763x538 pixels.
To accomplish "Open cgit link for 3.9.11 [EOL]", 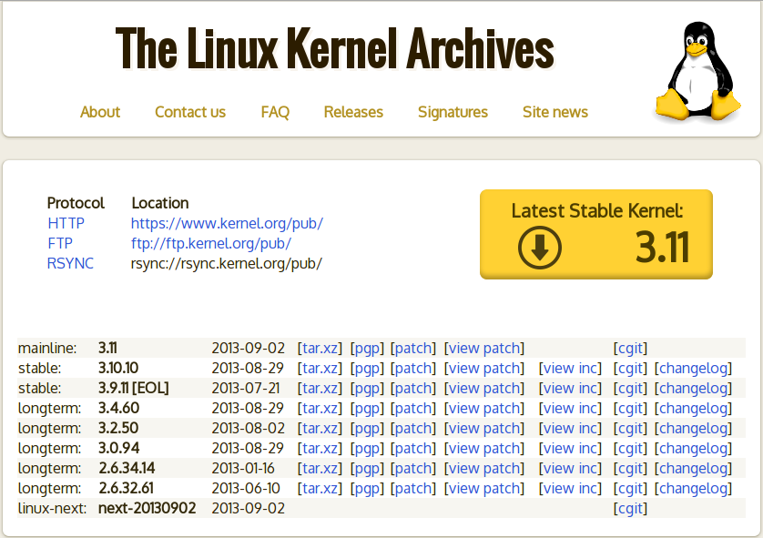I will [x=630, y=388].
